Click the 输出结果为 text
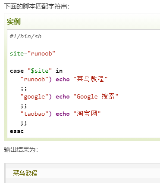The image size is (160, 185). 21,150
